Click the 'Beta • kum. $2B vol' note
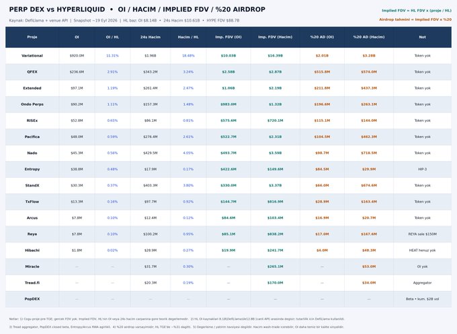This screenshot has height=334, width=457. pos(422,299)
